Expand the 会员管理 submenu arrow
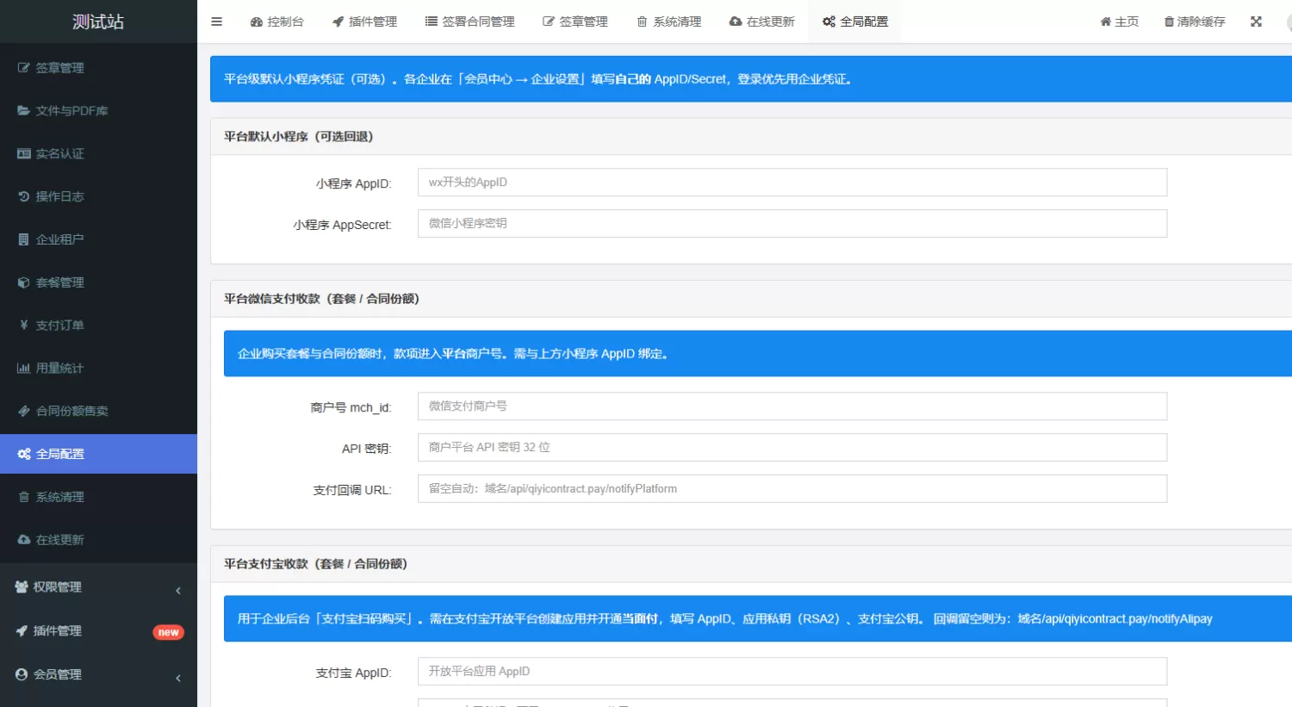The width and height of the screenshot is (1292, 707). click(178, 679)
